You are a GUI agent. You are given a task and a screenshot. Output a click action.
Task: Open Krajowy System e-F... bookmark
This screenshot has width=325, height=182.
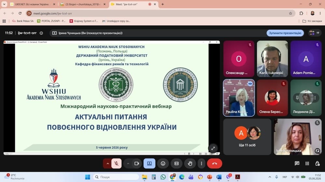(84, 21)
